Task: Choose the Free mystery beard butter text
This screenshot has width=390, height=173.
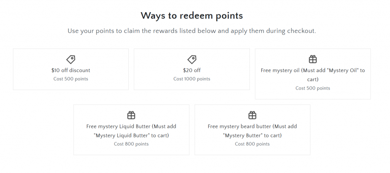Action: pyautogui.click(x=252, y=126)
